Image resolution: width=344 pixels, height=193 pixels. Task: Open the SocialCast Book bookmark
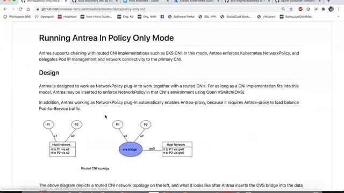tap(236, 17)
